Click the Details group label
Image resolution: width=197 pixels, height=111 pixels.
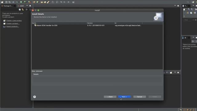pos(36,74)
